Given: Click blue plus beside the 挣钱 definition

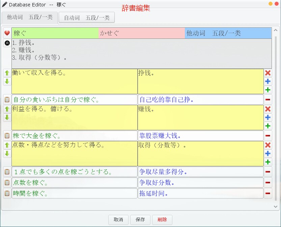Looking at the screenshot, I should (268, 81).
